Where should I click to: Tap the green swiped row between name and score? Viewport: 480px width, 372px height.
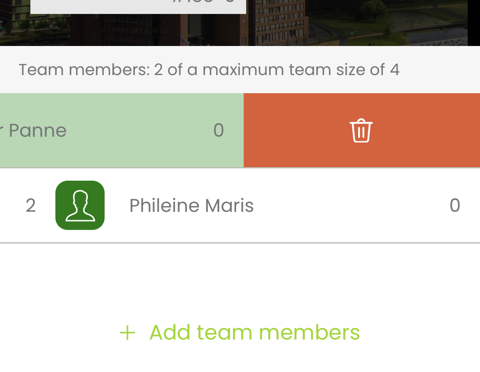coord(139,130)
